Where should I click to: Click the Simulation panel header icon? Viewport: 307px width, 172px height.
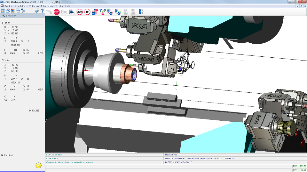(3, 16)
